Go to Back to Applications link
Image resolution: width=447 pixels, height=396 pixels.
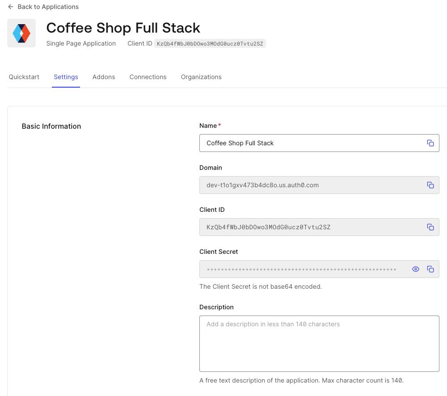pos(48,7)
